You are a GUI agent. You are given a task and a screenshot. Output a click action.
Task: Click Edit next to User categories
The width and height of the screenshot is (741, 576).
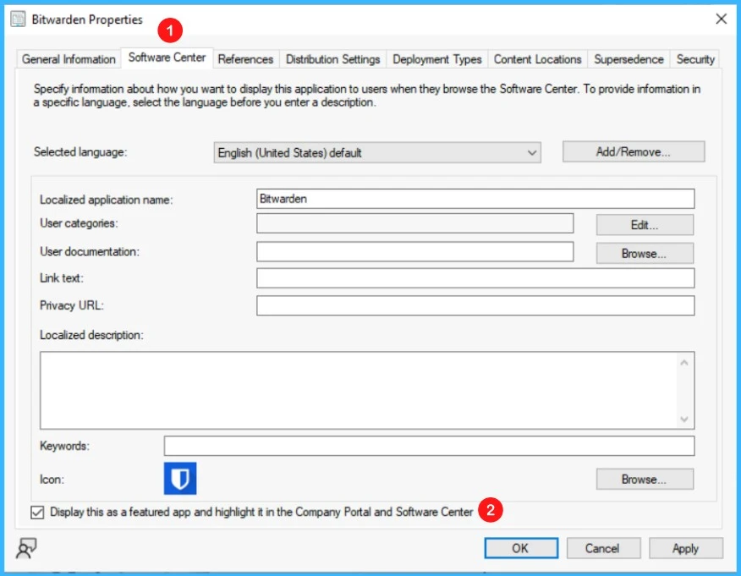pos(645,225)
